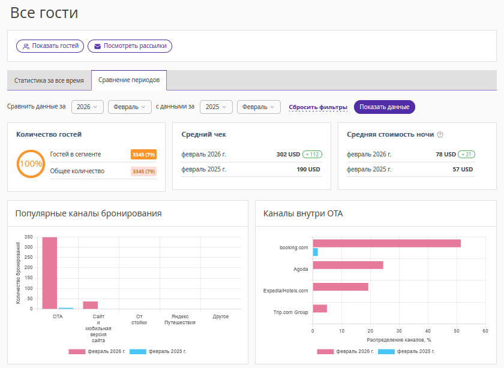This screenshot has width=504, height=368.
Task: Open the 2026 year dropdown
Action: (88, 107)
